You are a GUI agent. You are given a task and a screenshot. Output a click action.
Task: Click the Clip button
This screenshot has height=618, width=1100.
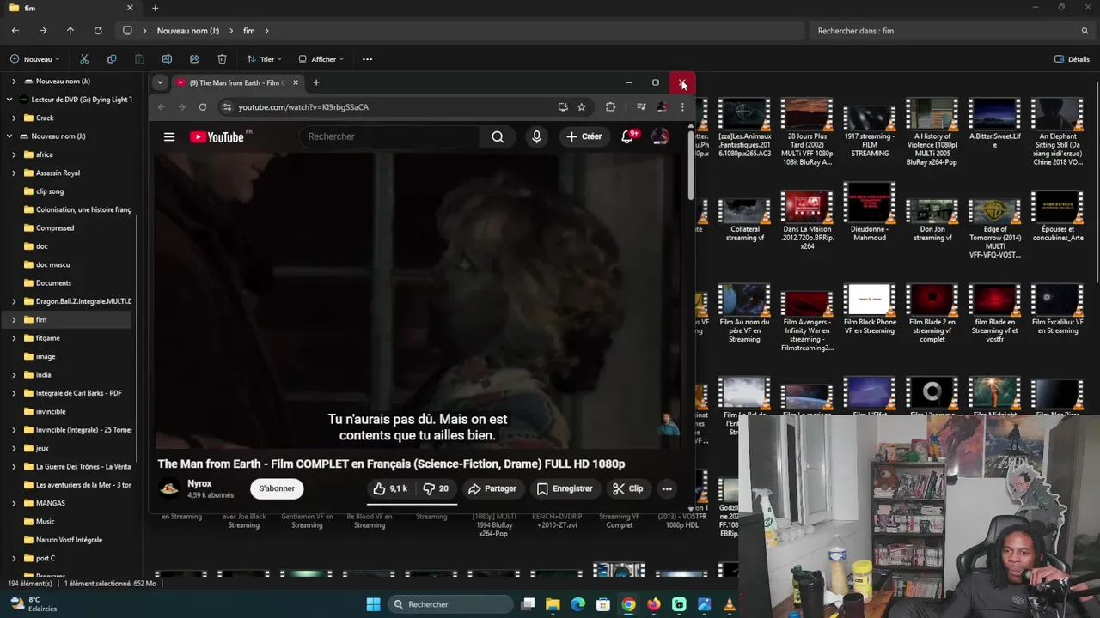(628, 488)
